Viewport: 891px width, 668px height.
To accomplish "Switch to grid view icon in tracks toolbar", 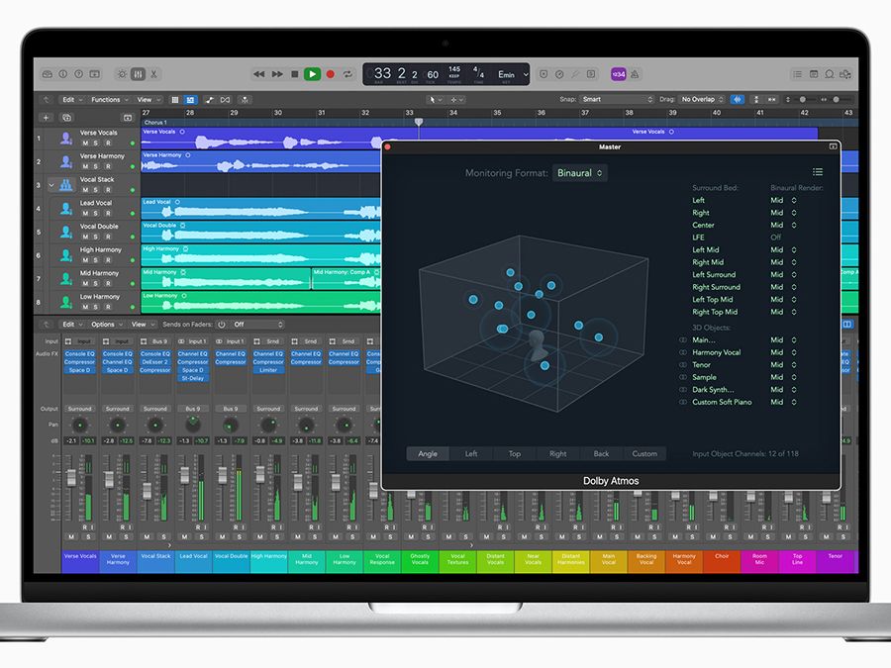I will (175, 99).
